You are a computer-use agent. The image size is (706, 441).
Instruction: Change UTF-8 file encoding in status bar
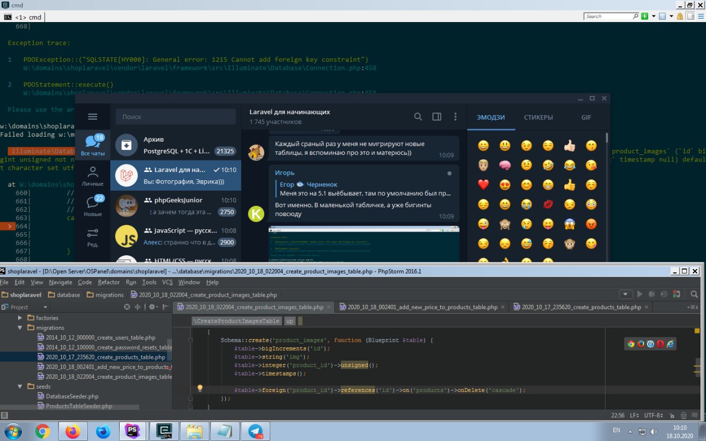coord(654,415)
